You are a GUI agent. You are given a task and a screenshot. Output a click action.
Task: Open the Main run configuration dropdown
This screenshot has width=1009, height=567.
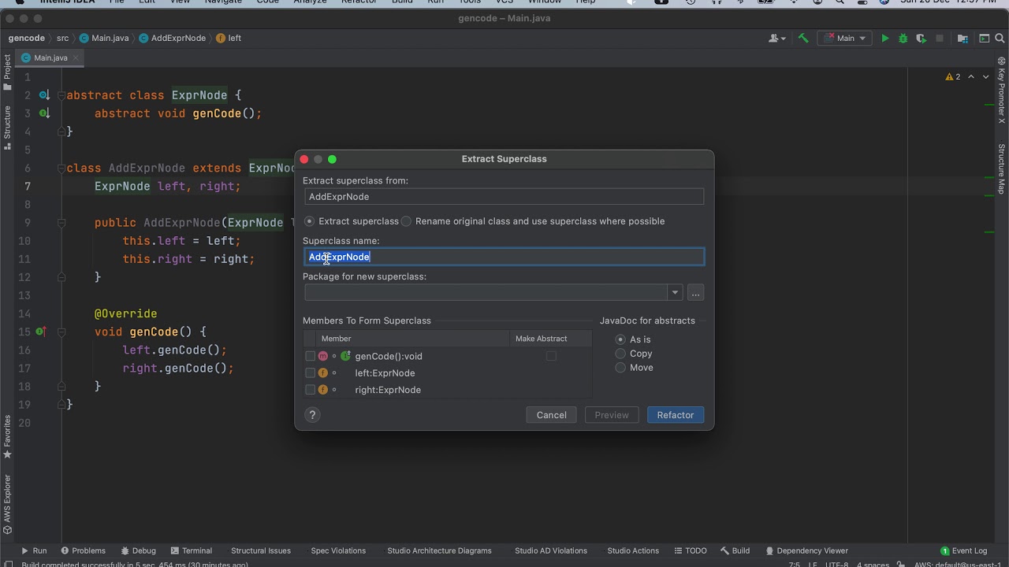[x=845, y=38]
